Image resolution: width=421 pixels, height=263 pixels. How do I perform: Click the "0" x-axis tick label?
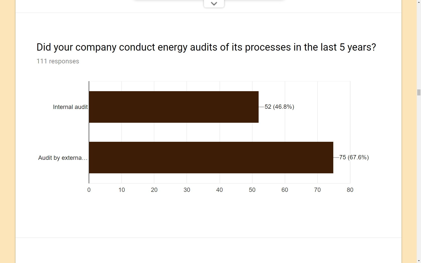(x=89, y=190)
